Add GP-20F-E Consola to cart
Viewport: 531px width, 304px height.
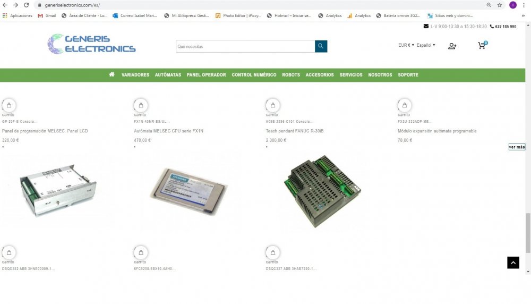coord(9,105)
